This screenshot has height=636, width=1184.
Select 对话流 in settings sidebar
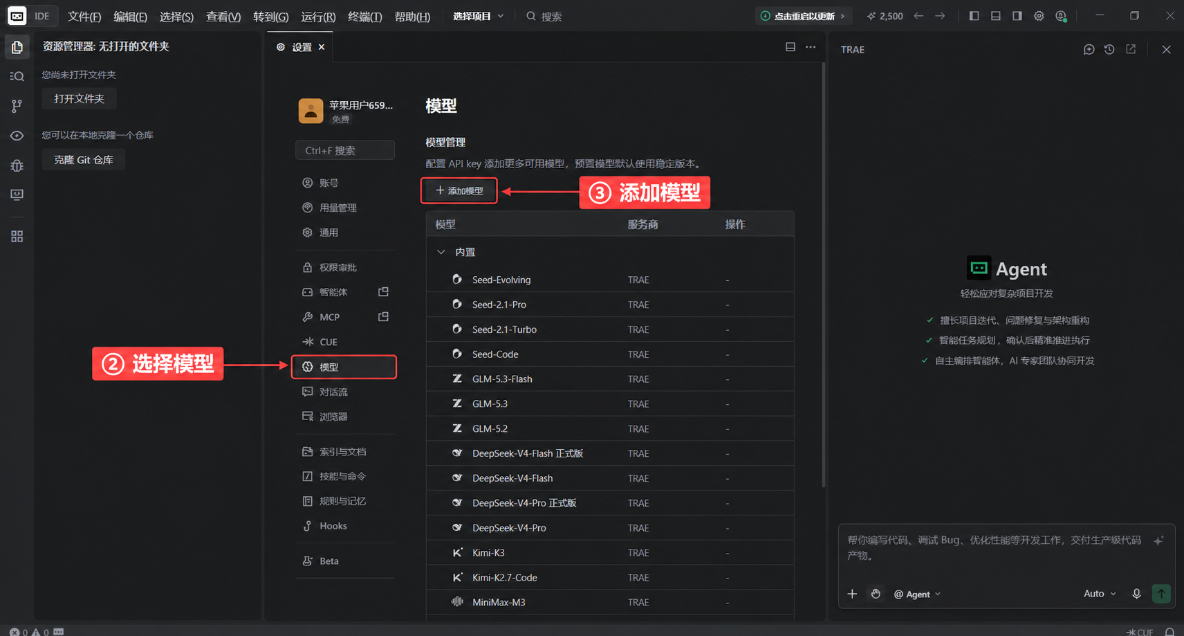pyautogui.click(x=344, y=392)
